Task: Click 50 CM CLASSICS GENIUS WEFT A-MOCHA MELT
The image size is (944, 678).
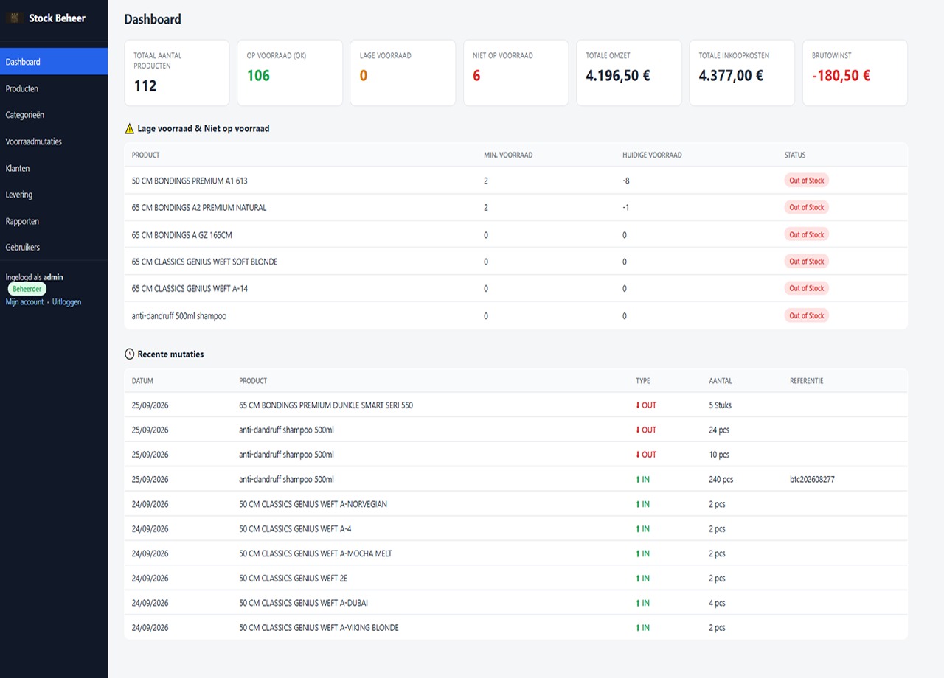Action: 316,553
